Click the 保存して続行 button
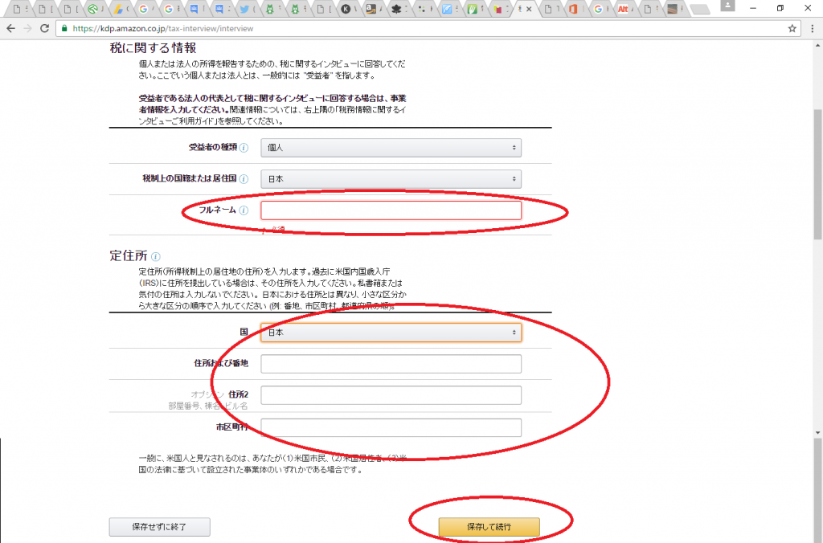The width and height of the screenshot is (823, 543). pyautogui.click(x=489, y=527)
